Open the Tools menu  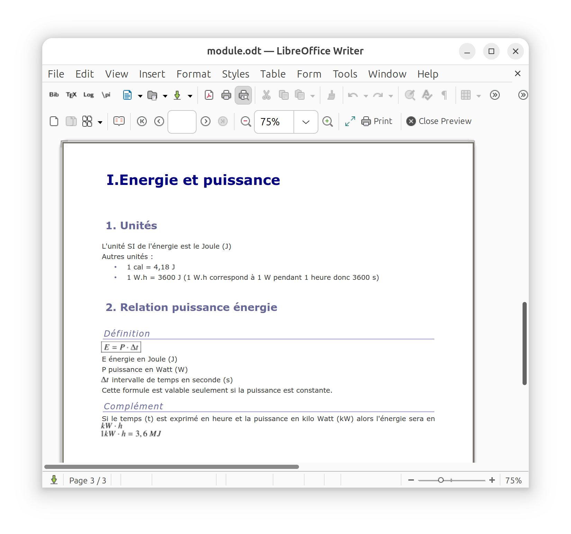345,74
